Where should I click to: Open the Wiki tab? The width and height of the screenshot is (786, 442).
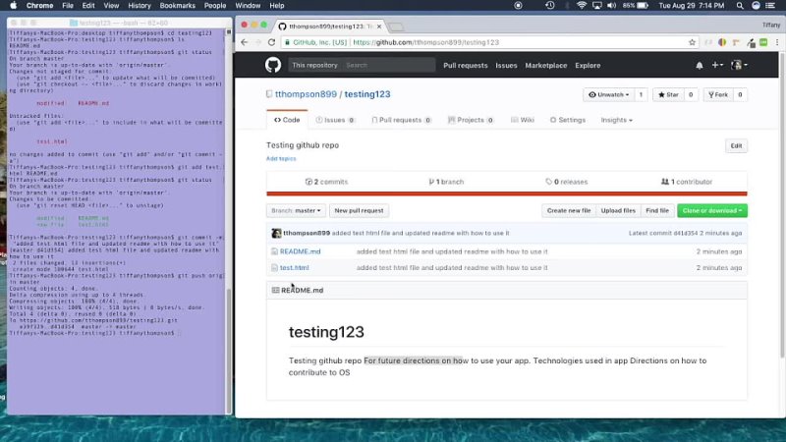(523, 120)
